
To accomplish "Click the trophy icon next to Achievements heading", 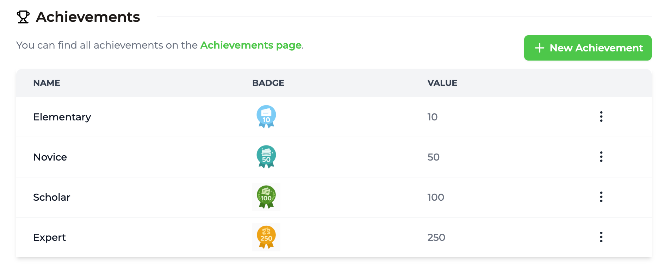I will tap(23, 16).
